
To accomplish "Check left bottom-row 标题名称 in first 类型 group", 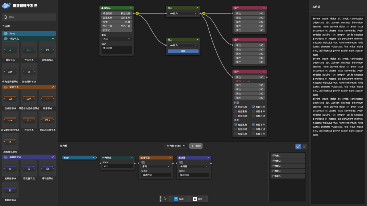I will [x=236, y=116].
